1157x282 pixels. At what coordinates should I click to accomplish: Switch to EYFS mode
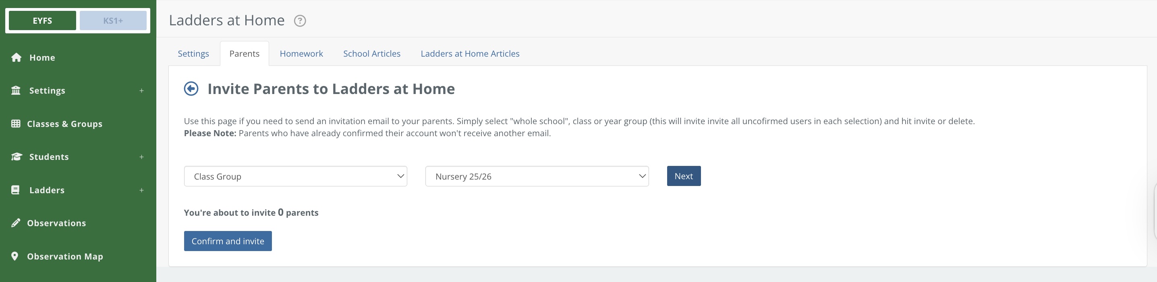pyautogui.click(x=43, y=20)
